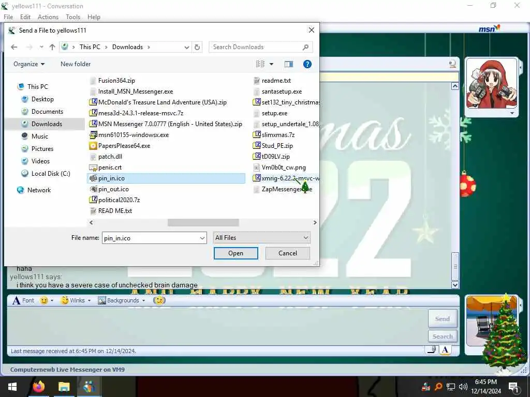Screen dimensions: 530x397
Task: Open the emoticon smiley picker
Action: 44,300
